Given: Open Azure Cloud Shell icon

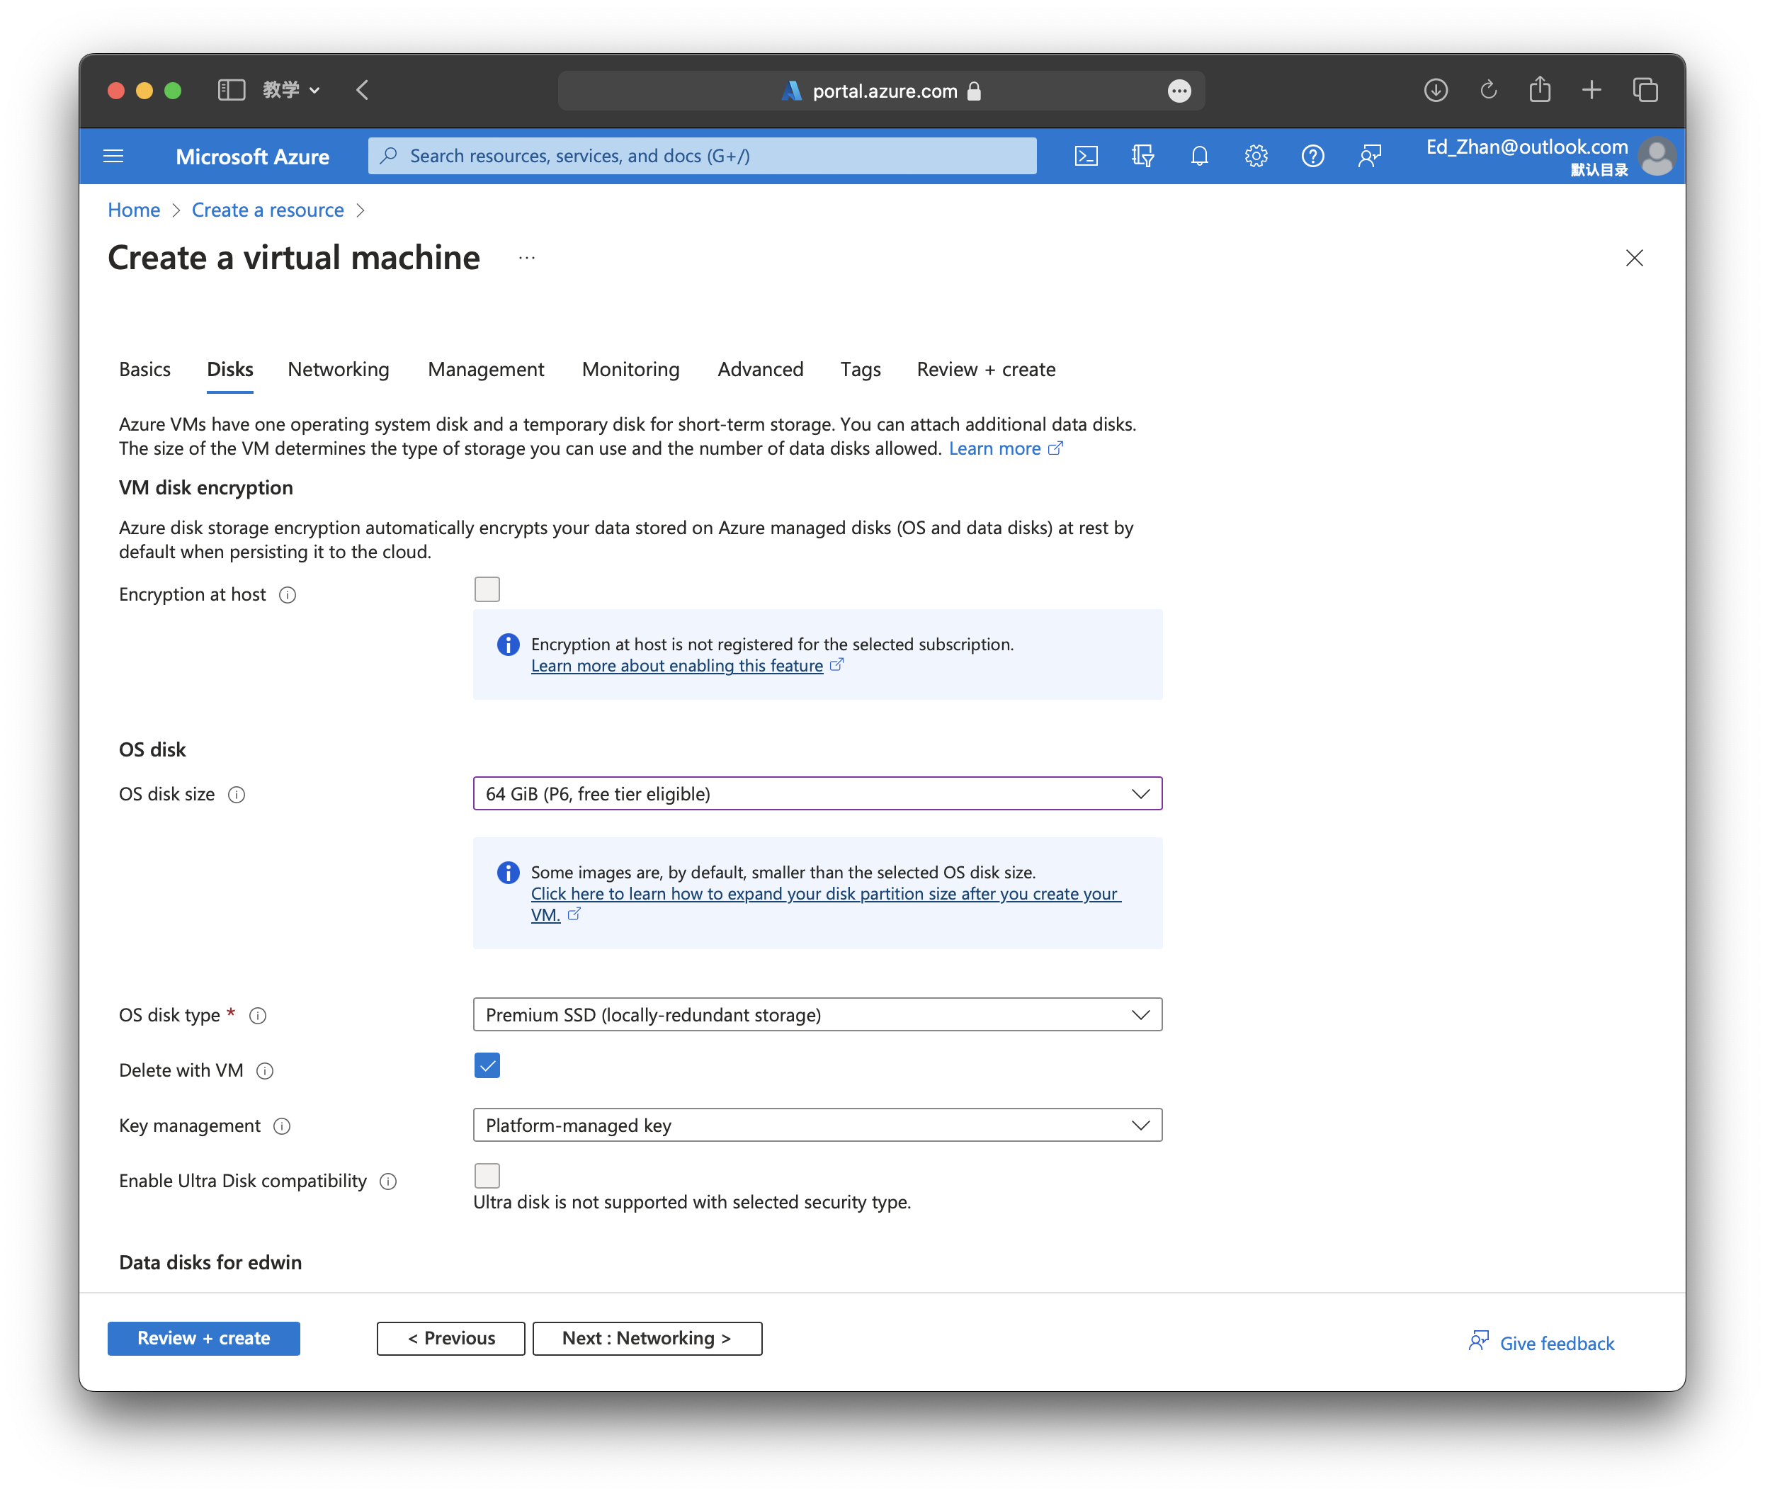Looking at the screenshot, I should (x=1086, y=156).
